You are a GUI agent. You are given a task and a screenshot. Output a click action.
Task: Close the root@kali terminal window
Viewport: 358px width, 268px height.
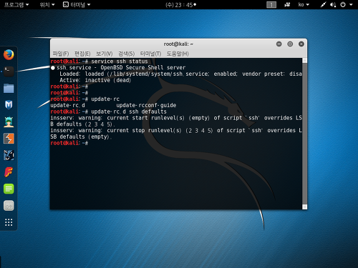(x=301, y=44)
